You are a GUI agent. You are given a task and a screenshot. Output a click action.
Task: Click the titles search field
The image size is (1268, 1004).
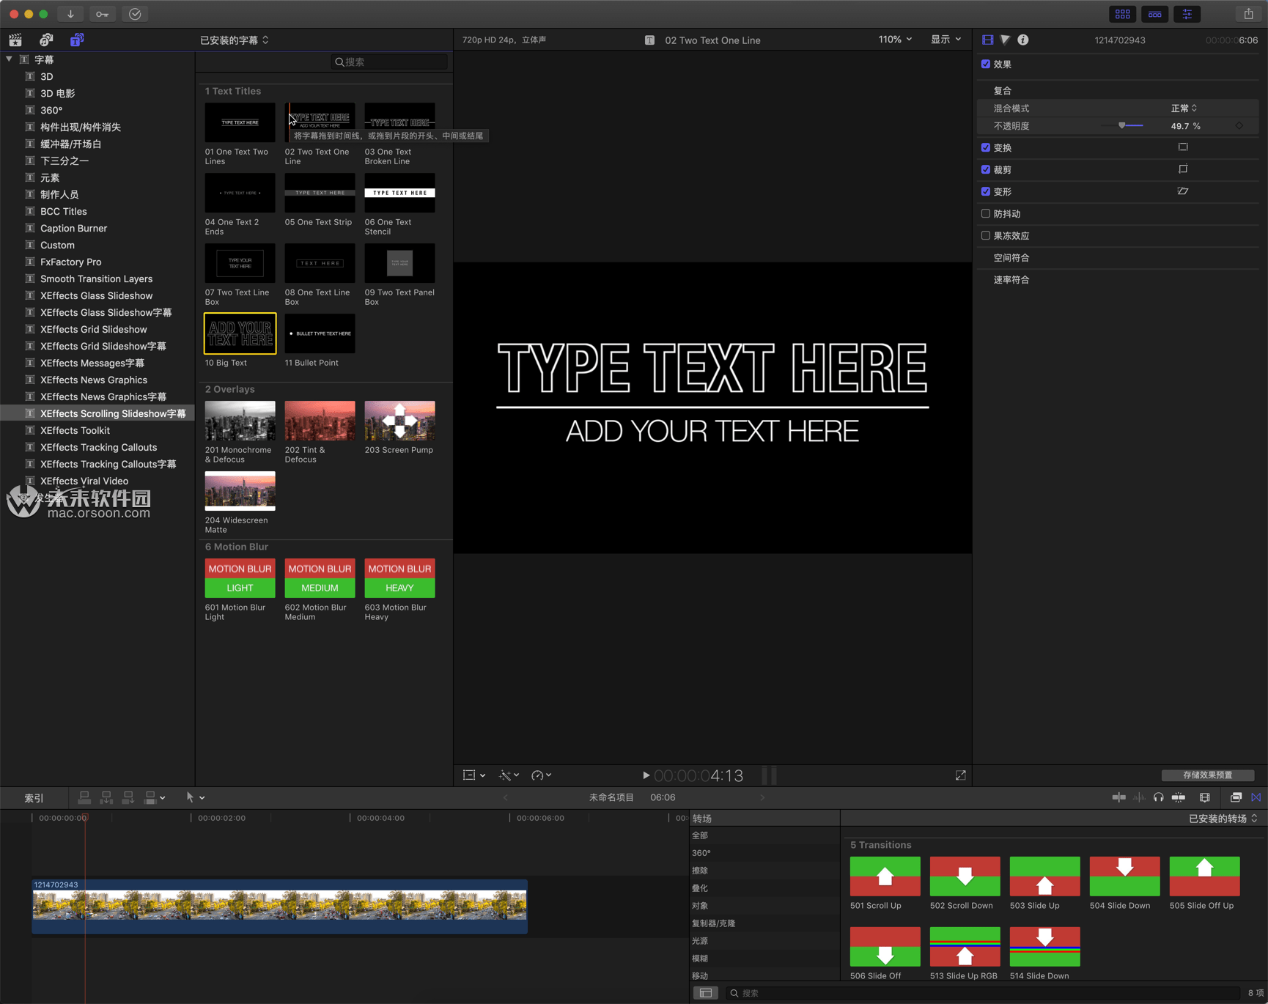coord(390,62)
